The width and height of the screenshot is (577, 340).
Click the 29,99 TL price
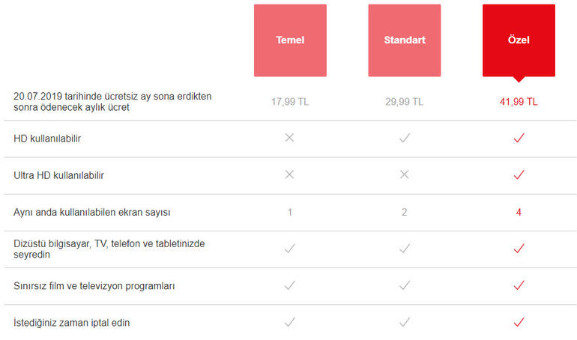404,102
